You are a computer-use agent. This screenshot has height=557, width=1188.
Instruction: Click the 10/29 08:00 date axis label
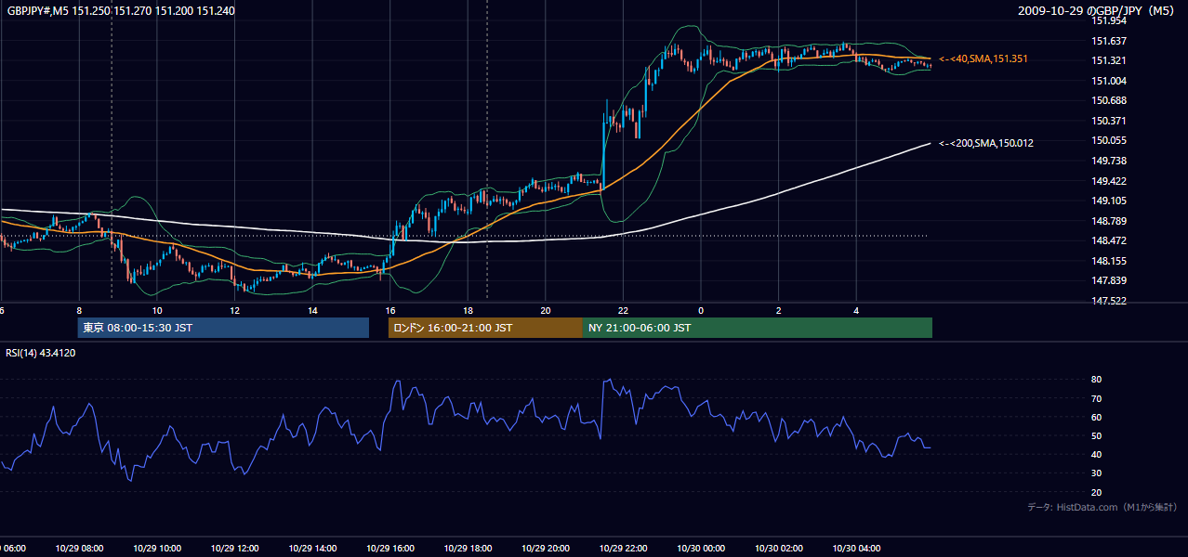coord(79,548)
